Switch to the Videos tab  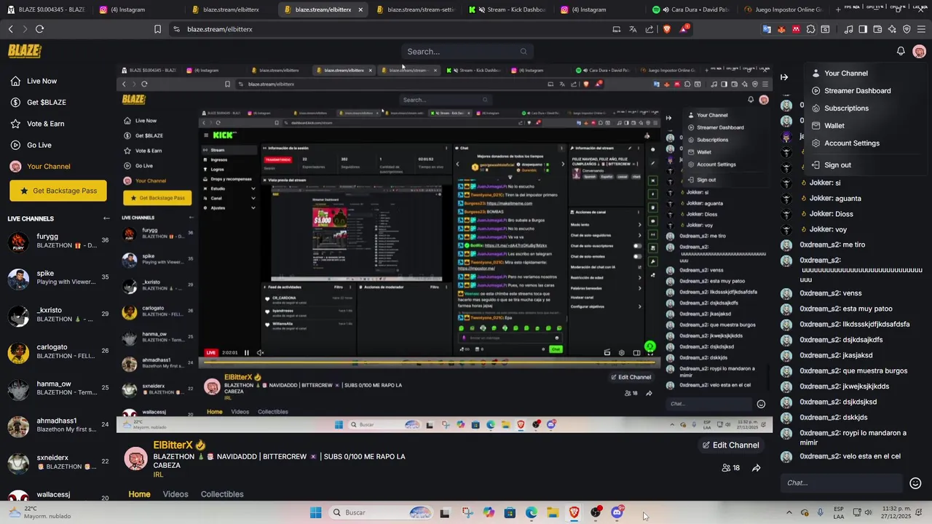coord(175,494)
